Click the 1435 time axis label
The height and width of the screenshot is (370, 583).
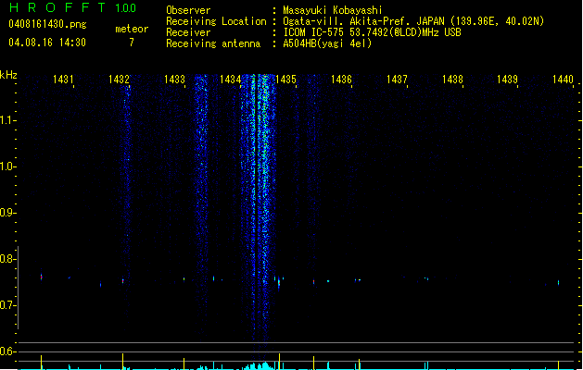click(x=285, y=80)
